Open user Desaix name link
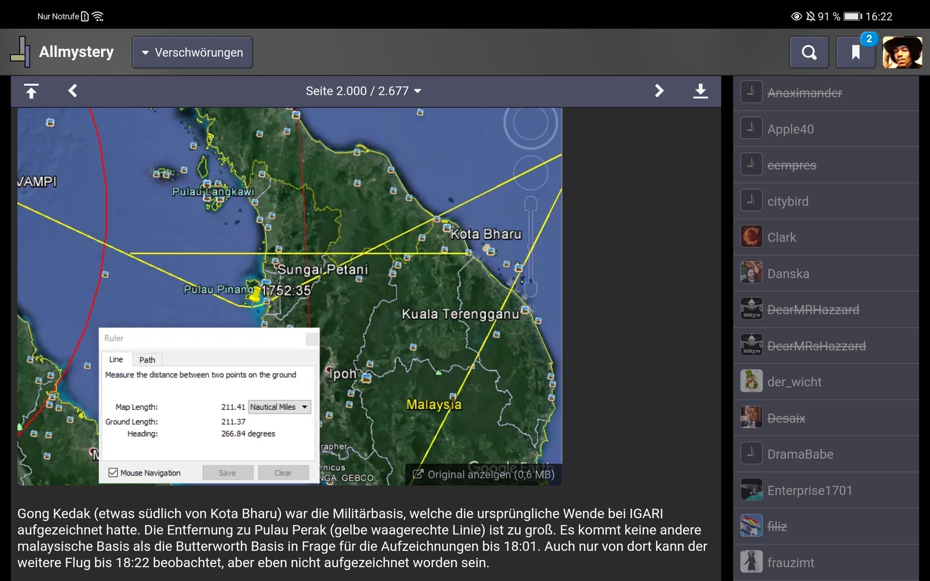This screenshot has height=581, width=930. (x=786, y=418)
